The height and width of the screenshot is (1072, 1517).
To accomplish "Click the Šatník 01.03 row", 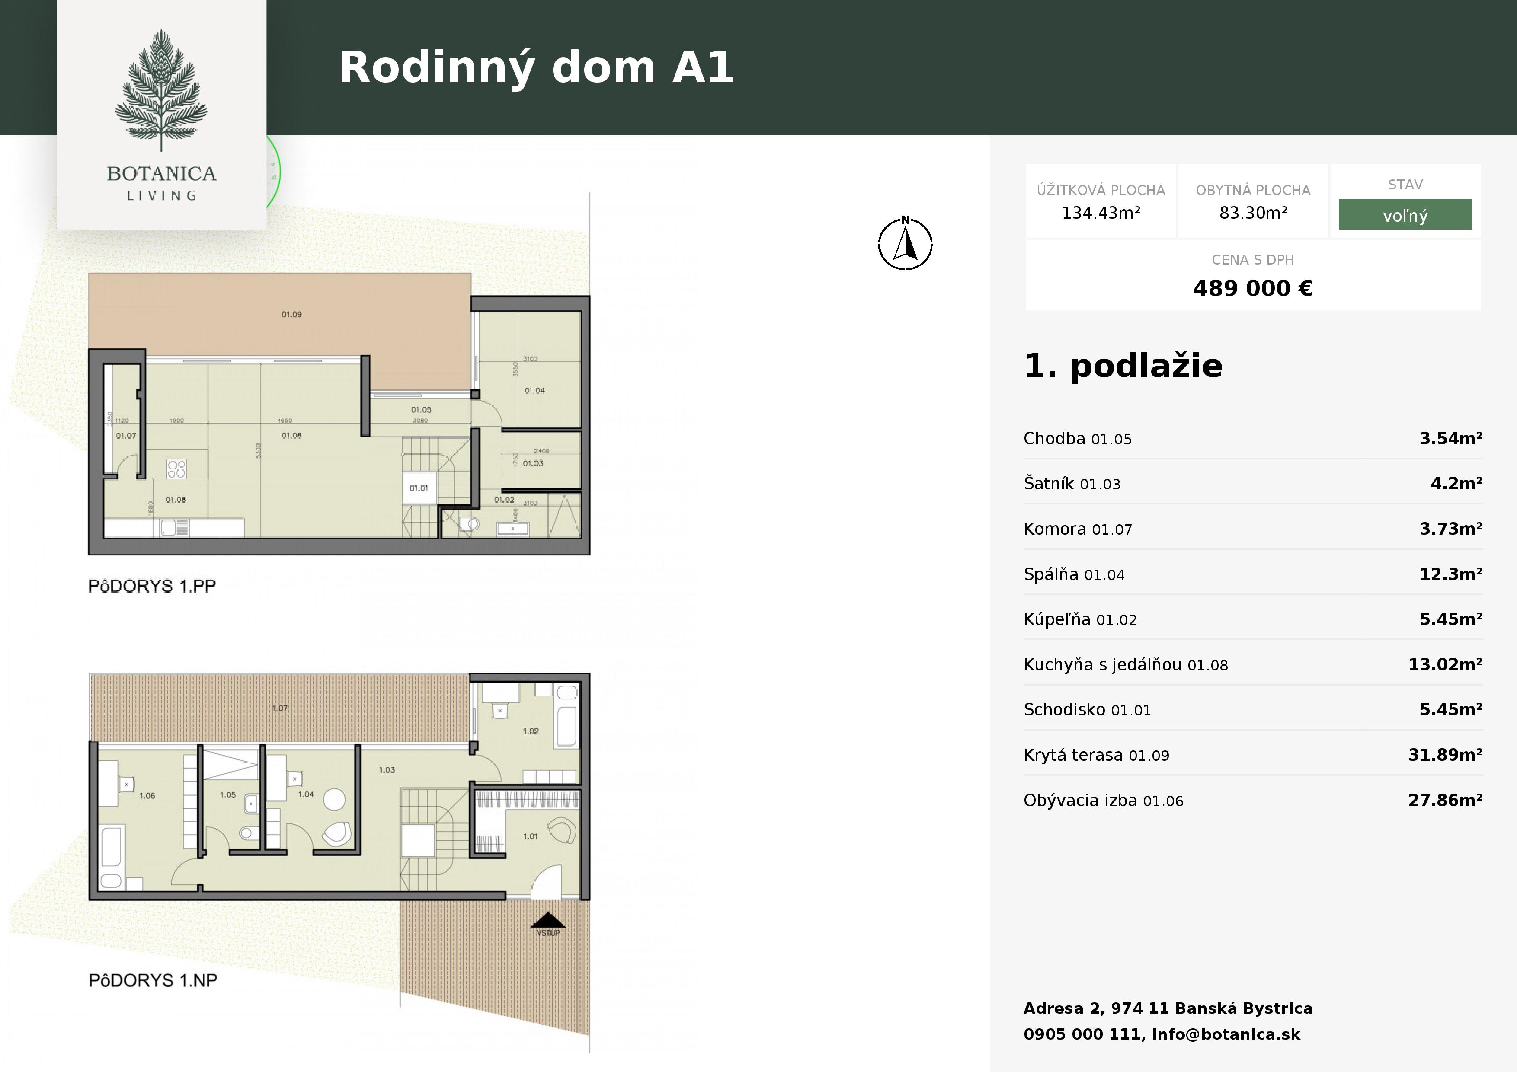I will [x=1253, y=484].
